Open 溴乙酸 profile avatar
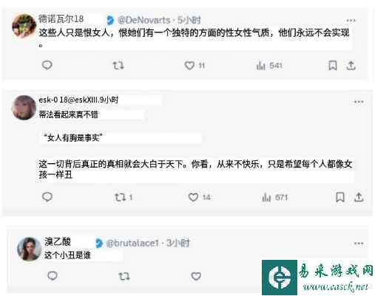Viewport: 375px width, 296px height. [30, 249]
